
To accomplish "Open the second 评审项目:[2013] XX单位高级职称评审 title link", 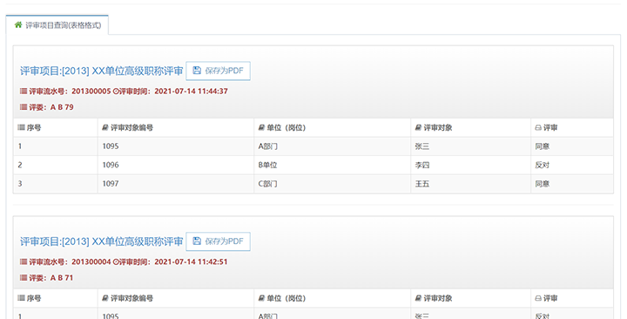I will click(x=102, y=241).
